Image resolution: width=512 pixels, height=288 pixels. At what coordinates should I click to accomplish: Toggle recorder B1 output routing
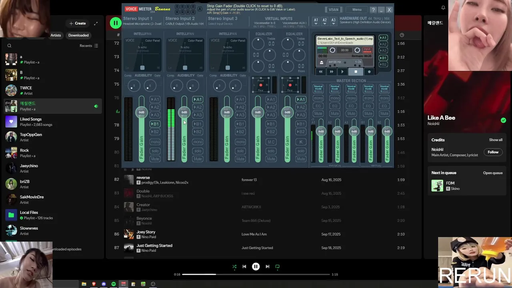pyautogui.click(x=383, y=58)
